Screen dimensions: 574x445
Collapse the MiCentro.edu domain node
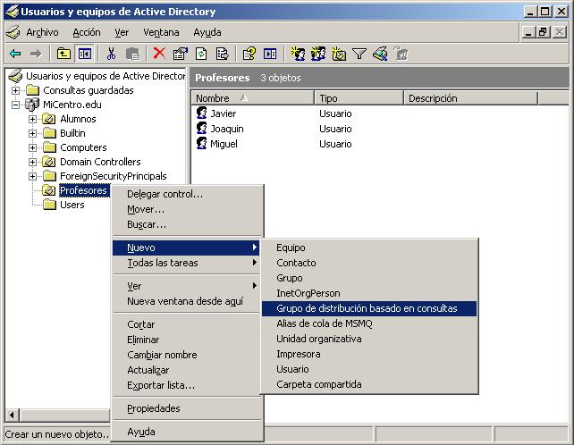click(x=15, y=105)
